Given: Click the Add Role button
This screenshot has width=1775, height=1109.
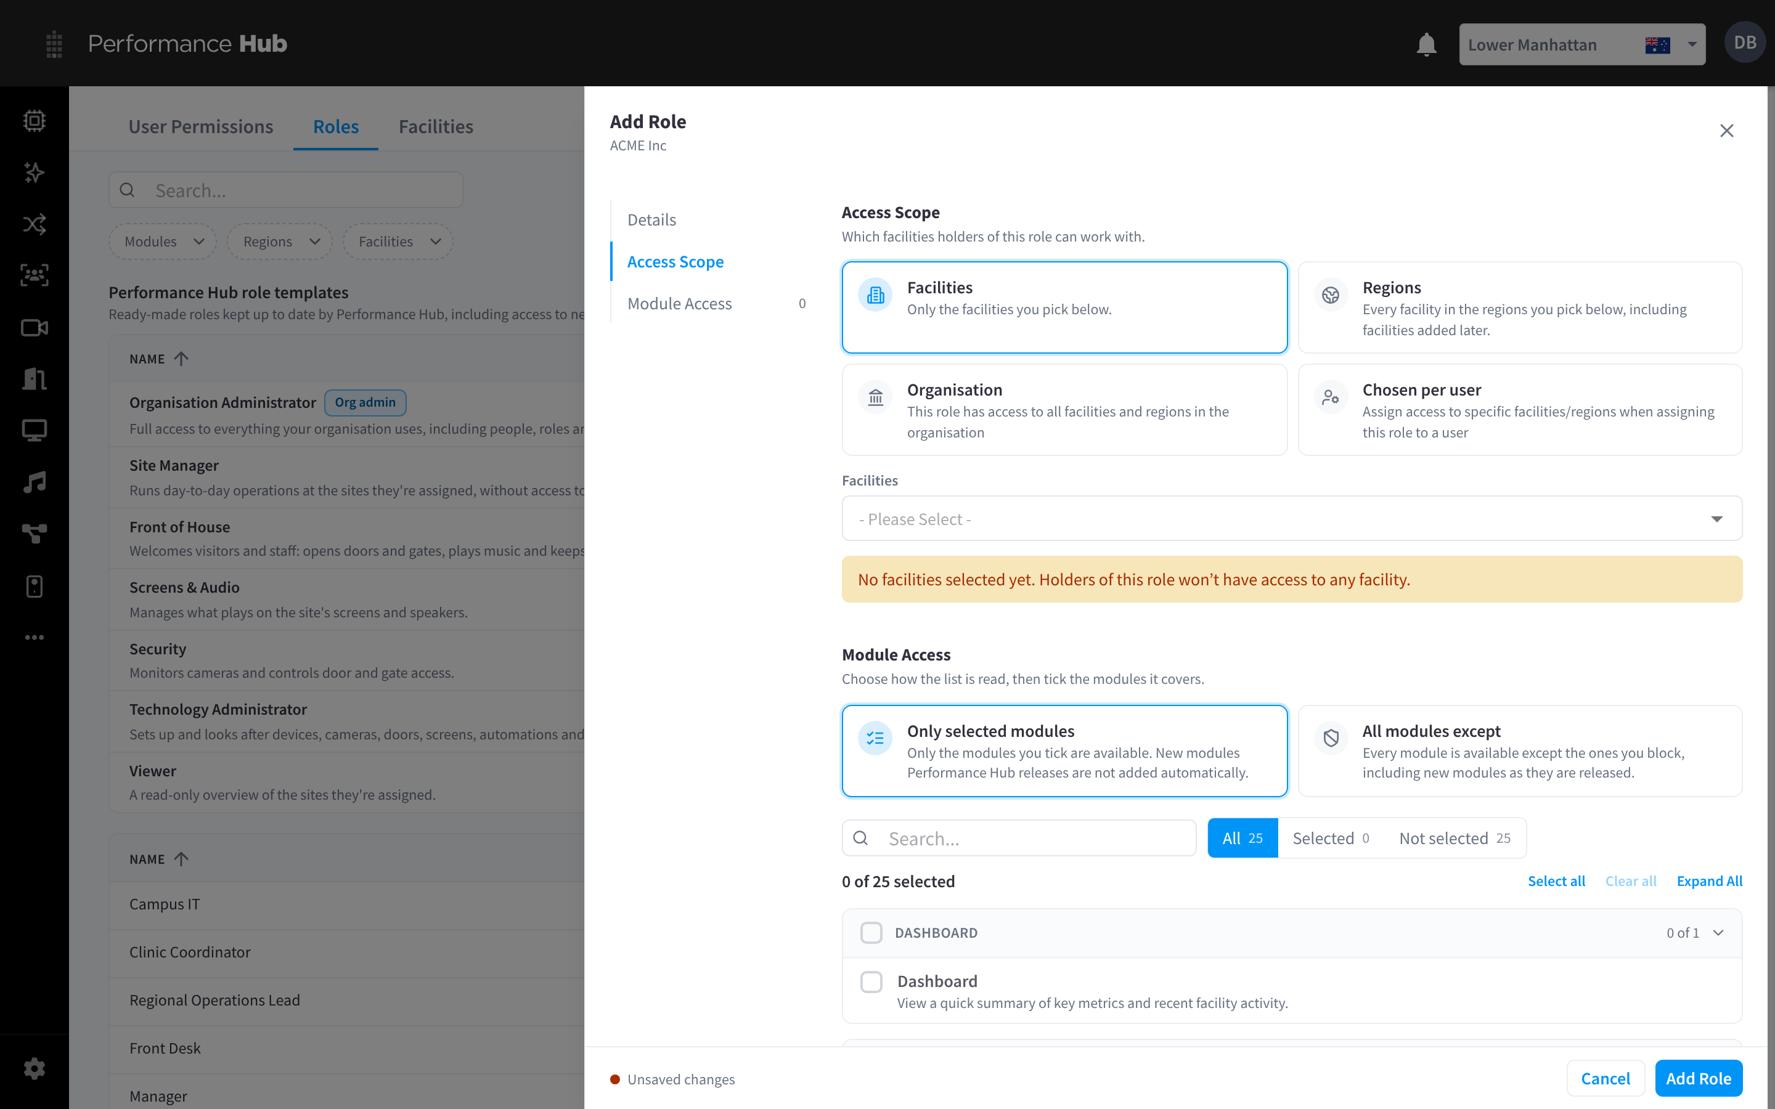Looking at the screenshot, I should click(x=1698, y=1078).
